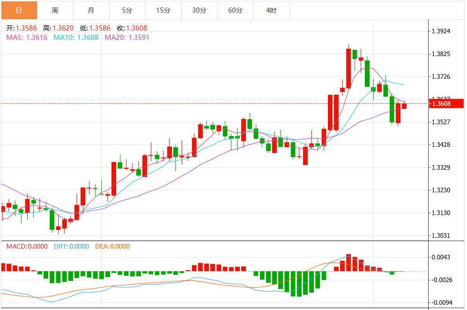Image resolution: width=467 pixels, height=310 pixels.
Task: Switch to the 周 weekly tab
Action: tap(55, 10)
